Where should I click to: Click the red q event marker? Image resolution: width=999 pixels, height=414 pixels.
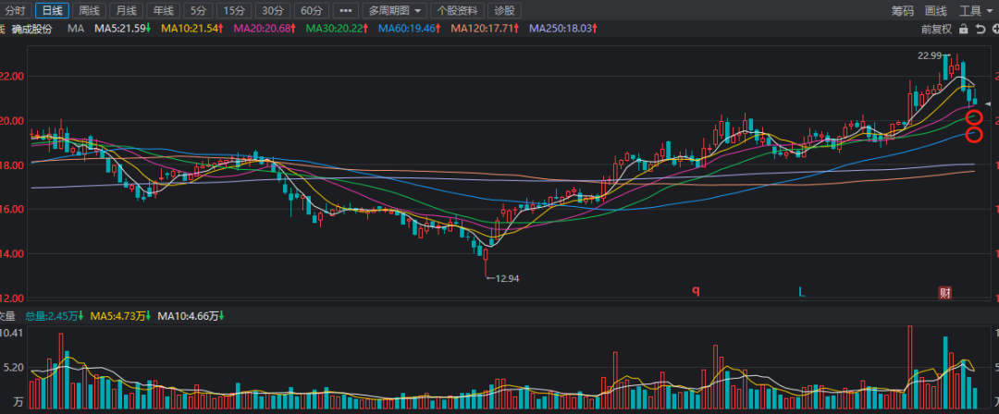[x=696, y=291]
